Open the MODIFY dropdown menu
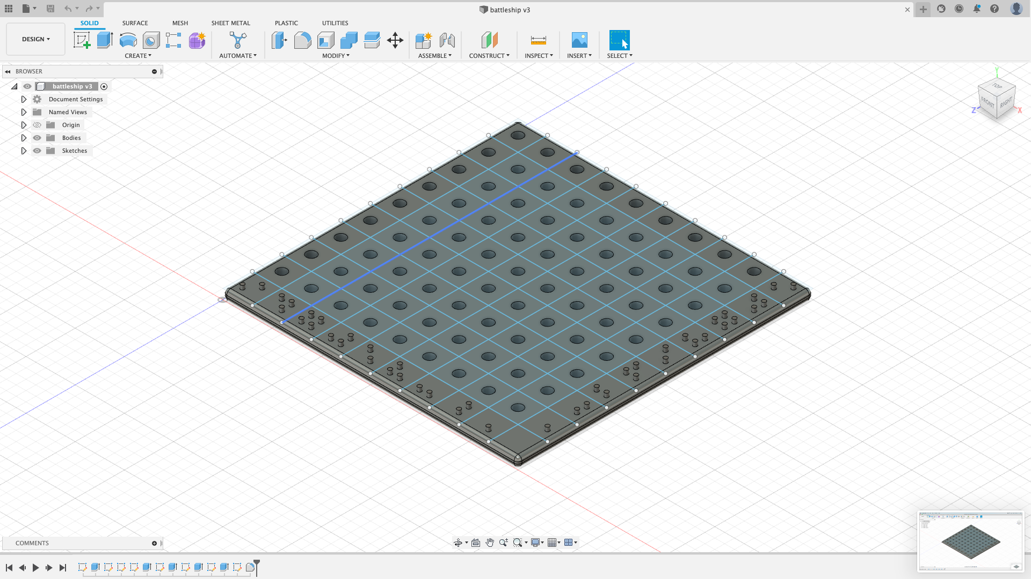Screen dimensions: 1031x579 [336, 56]
